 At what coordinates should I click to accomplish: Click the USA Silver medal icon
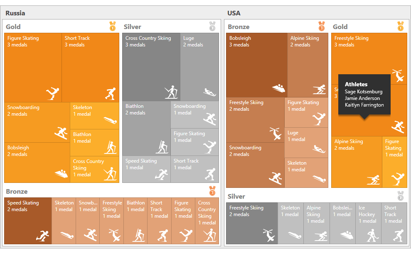point(401,196)
